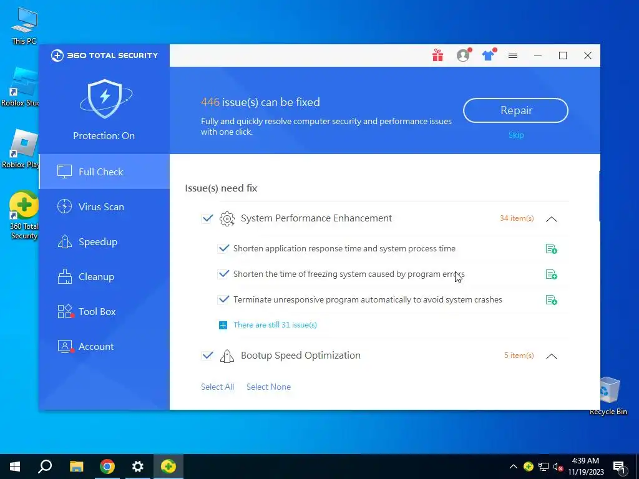
Task: Click the System Performance Enhancement gear icon
Action: (227, 219)
